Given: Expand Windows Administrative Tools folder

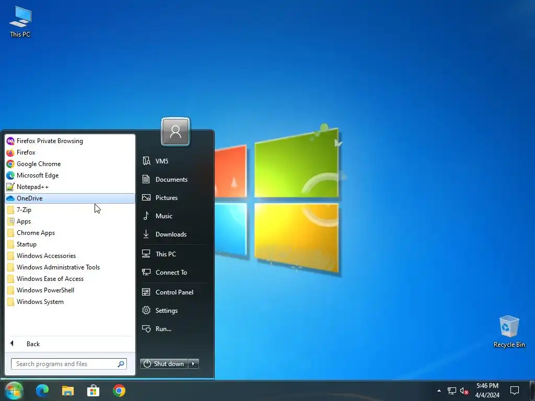Looking at the screenshot, I should (x=70, y=267).
